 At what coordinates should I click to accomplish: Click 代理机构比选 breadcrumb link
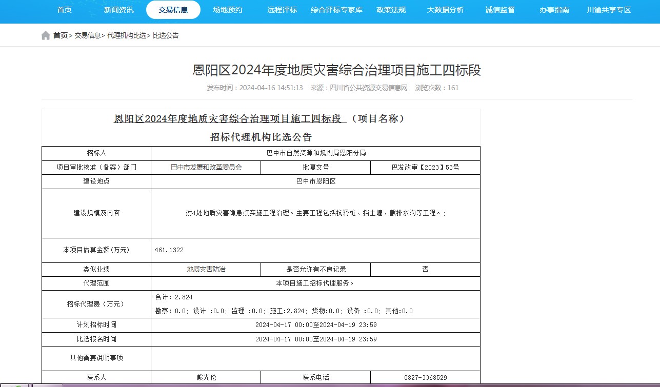(x=127, y=36)
